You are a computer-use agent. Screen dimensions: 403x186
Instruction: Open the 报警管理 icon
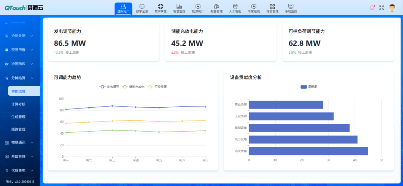[216, 6]
